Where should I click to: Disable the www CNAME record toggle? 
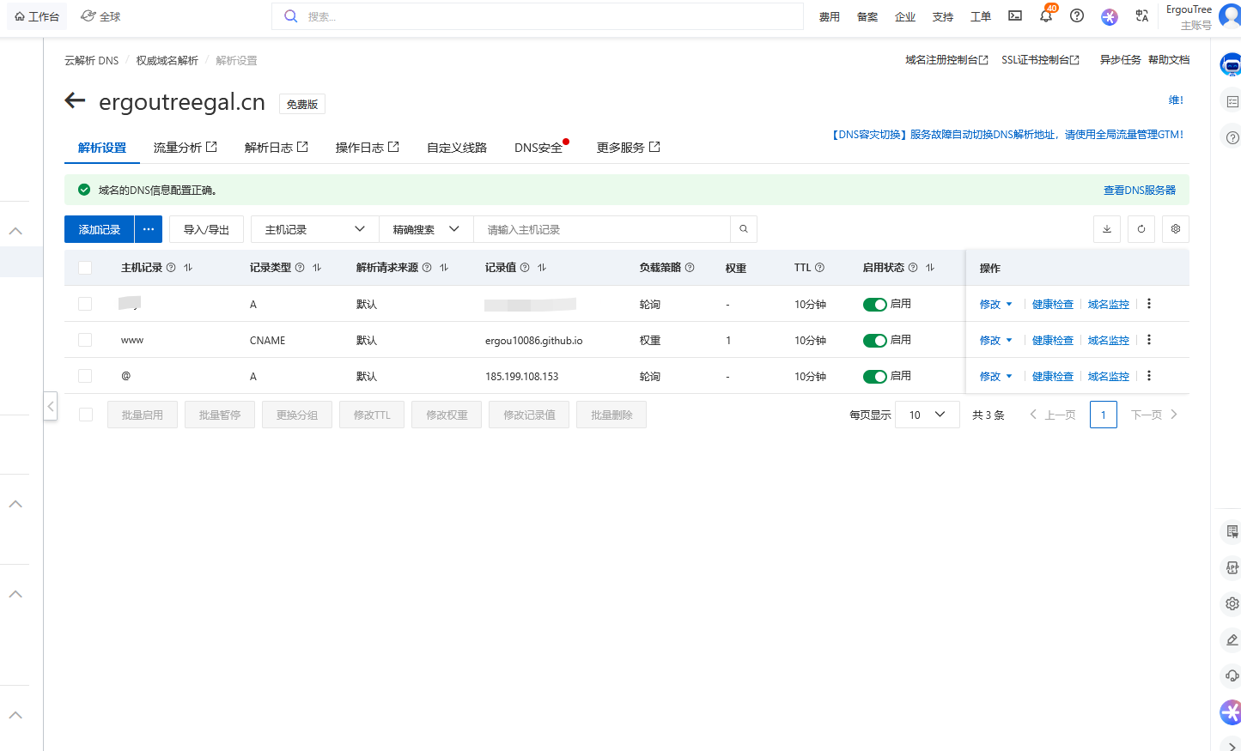pos(874,341)
